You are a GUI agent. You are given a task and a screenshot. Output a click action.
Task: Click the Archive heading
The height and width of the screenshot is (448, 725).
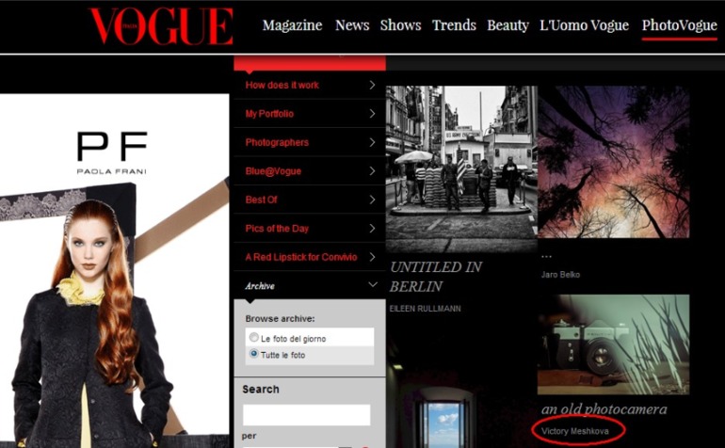[x=260, y=286]
